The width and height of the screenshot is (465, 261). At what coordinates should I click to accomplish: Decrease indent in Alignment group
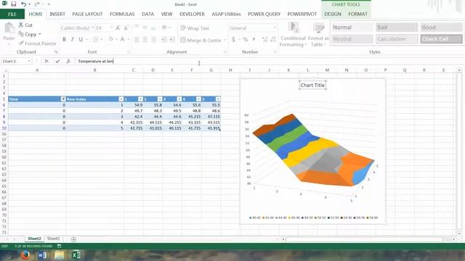click(163, 39)
